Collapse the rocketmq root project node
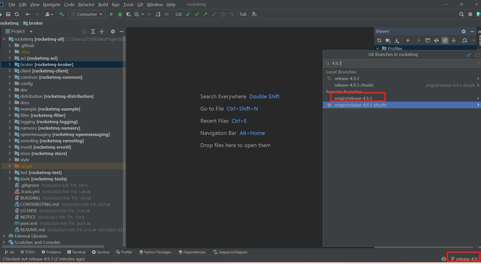 pyautogui.click(x=4, y=39)
